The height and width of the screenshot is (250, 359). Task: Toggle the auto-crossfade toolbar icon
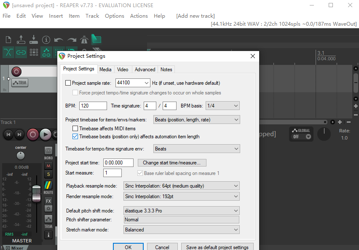click(x=8, y=52)
